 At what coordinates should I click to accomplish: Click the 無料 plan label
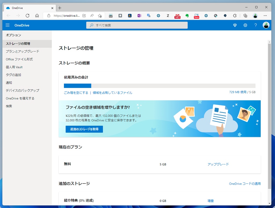pos(67,164)
